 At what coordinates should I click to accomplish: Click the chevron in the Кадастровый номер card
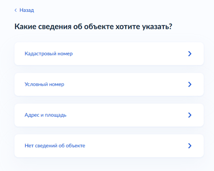coord(190,54)
